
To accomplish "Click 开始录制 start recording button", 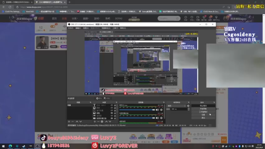I will point(203,109).
